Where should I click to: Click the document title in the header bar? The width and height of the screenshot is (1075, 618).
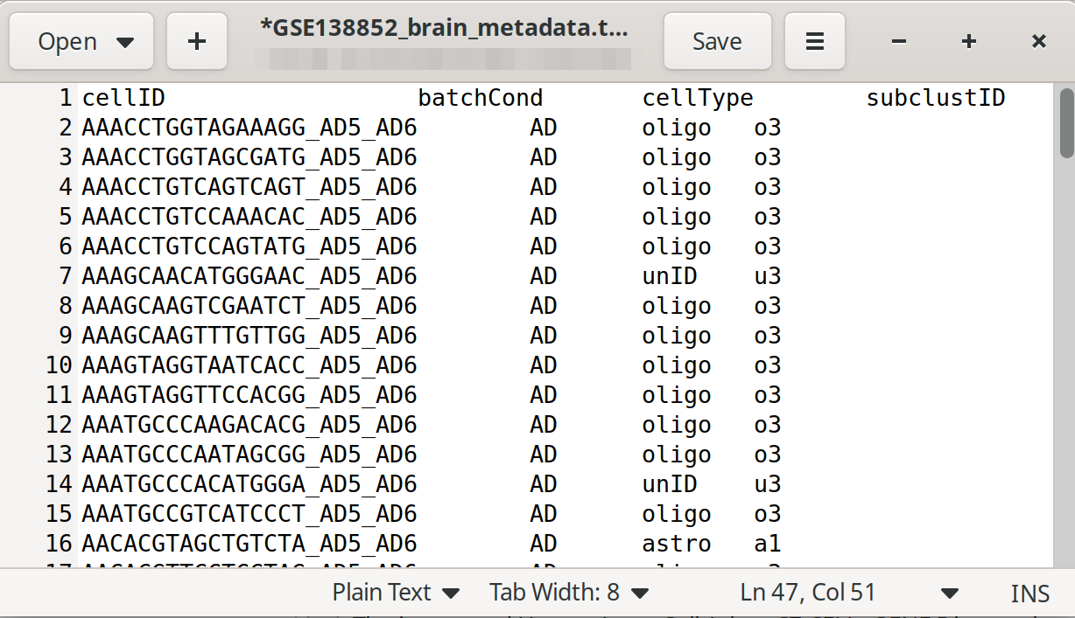point(444,27)
